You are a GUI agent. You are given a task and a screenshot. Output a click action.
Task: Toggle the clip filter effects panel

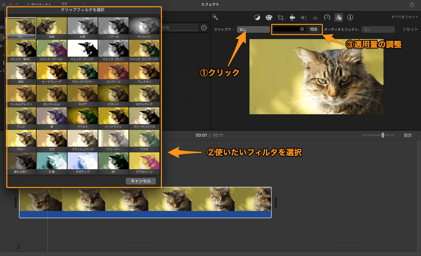[338, 17]
